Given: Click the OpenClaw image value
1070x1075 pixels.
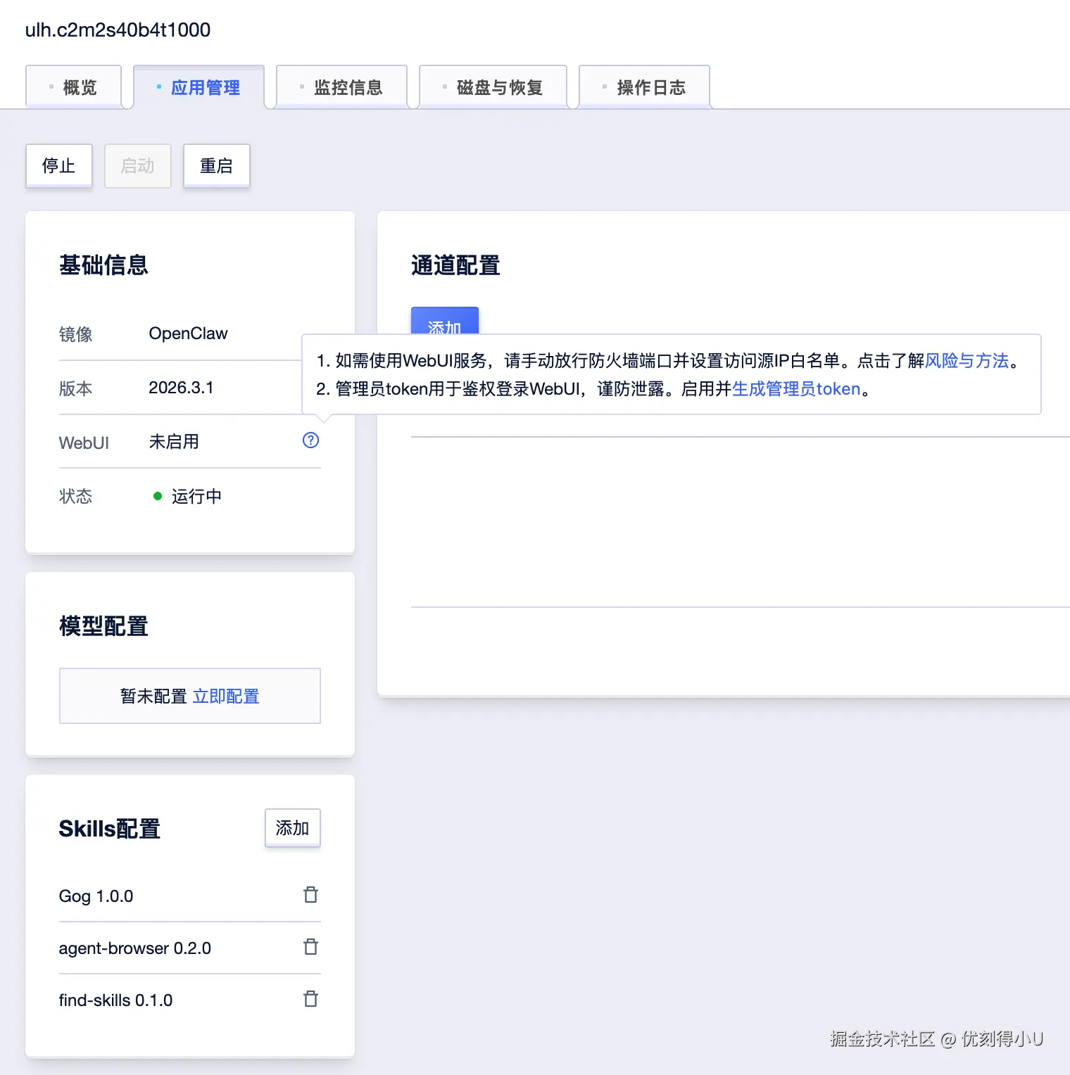Looking at the screenshot, I should click(x=189, y=333).
